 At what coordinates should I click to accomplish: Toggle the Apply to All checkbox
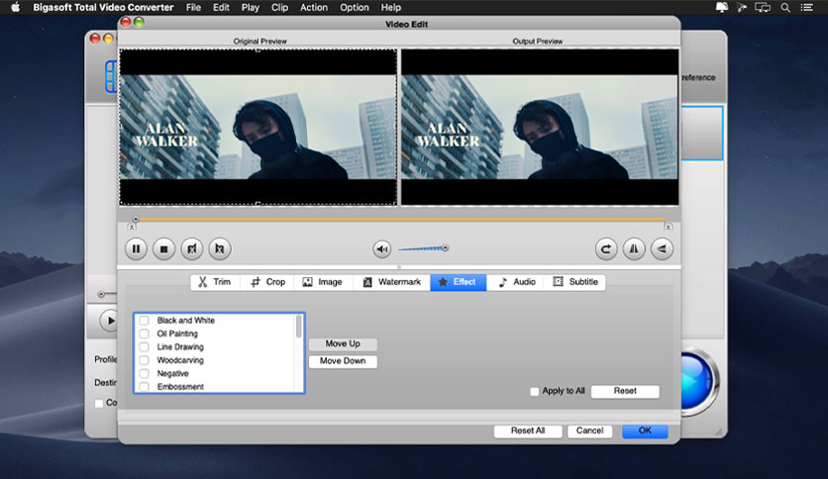coord(535,392)
